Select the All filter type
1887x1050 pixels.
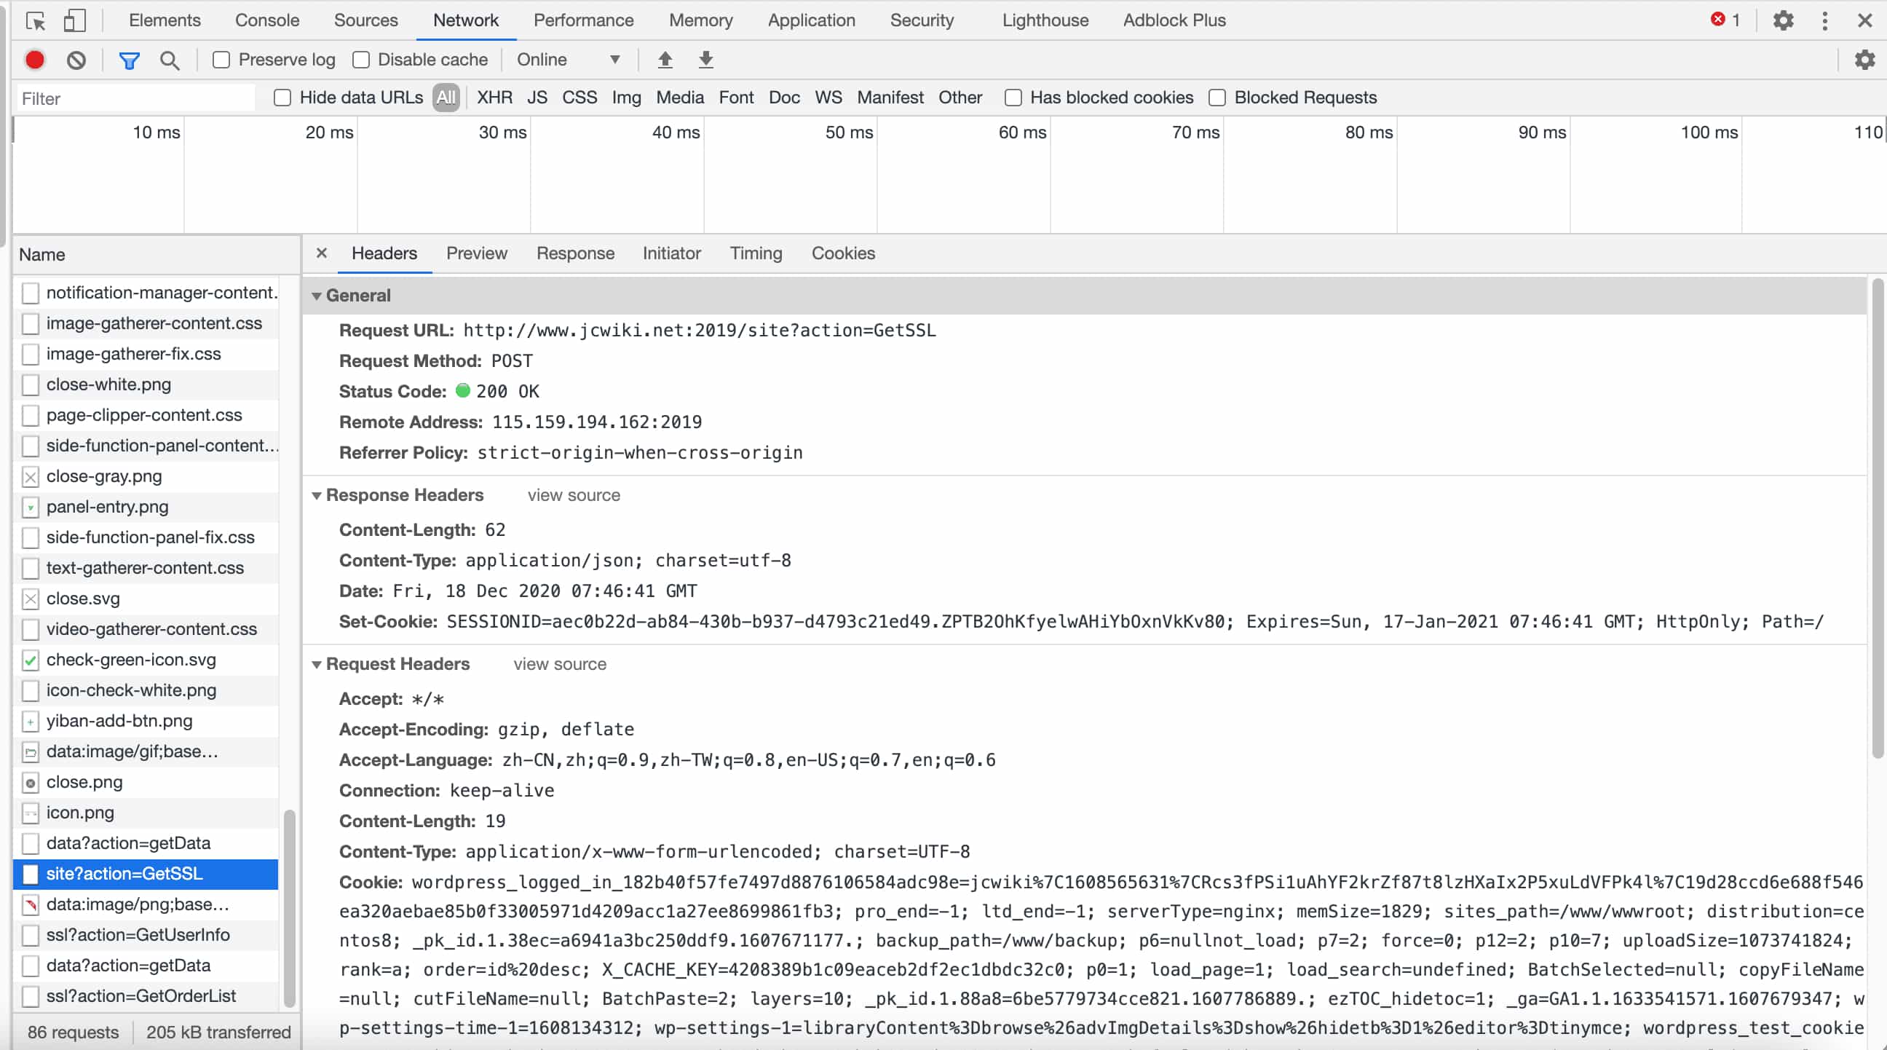[446, 98]
